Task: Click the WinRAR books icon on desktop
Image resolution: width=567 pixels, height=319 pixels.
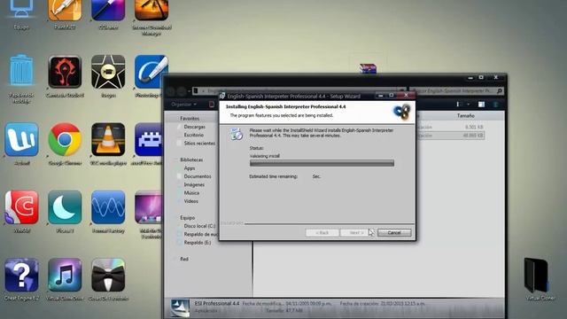Action: 369,68
